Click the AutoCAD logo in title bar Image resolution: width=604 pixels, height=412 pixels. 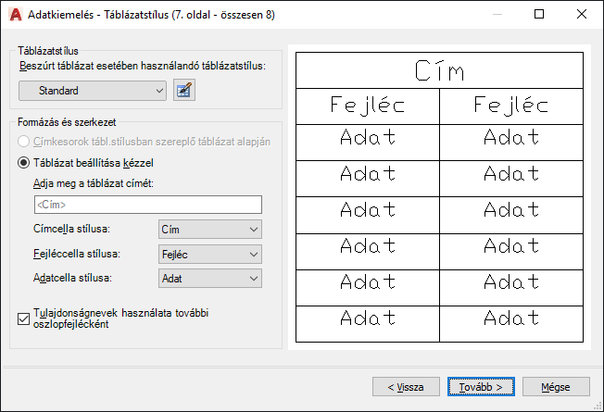[x=15, y=15]
